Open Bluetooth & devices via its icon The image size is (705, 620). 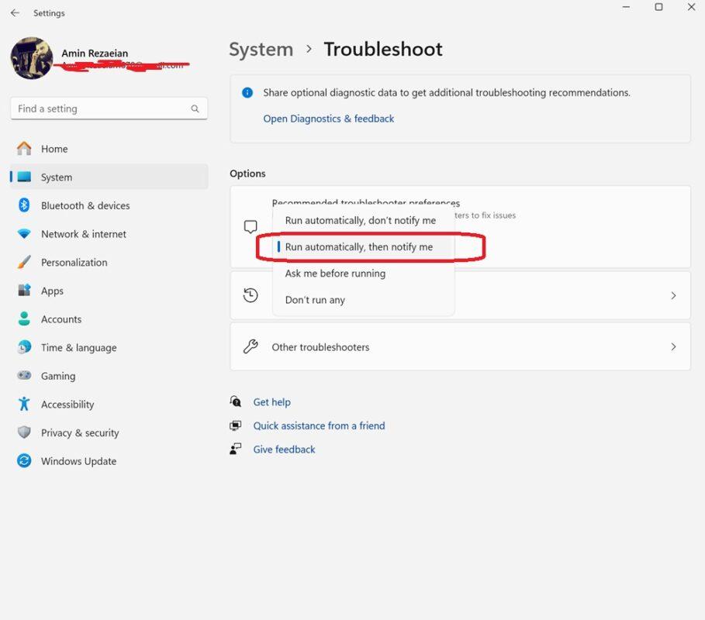pos(25,205)
